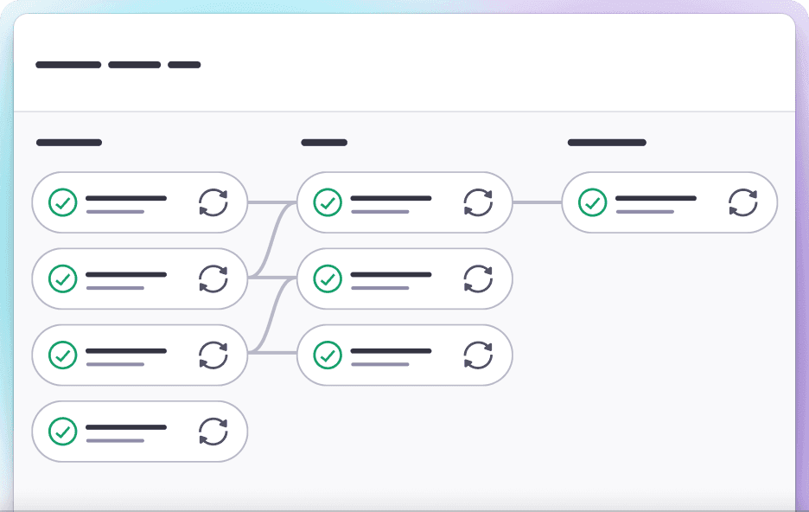Retry the bottom job in the middle stage
The image size is (809, 512).
[478, 355]
